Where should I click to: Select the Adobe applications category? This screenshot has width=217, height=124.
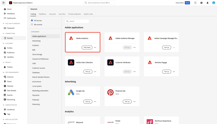point(45,36)
